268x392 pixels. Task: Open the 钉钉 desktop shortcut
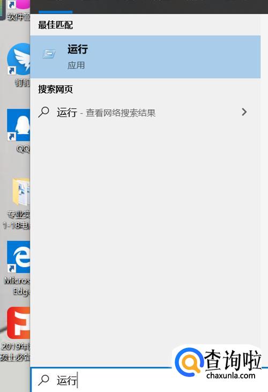click(x=18, y=64)
